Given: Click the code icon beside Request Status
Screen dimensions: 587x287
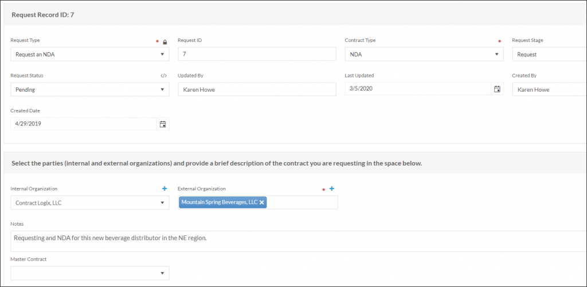Looking at the screenshot, I should pos(163,76).
